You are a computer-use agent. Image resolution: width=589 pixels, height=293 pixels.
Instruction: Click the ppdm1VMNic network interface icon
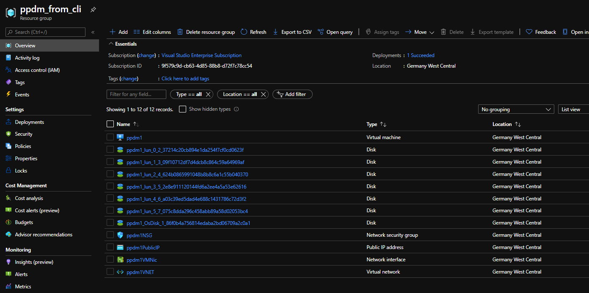(x=120, y=260)
